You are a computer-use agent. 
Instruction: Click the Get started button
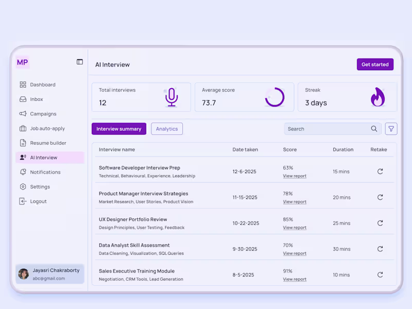pos(375,64)
